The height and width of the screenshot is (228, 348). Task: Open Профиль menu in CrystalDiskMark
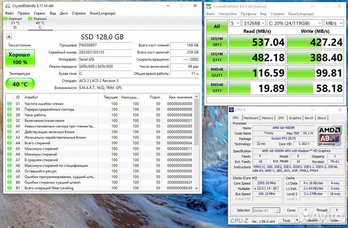(248, 14)
